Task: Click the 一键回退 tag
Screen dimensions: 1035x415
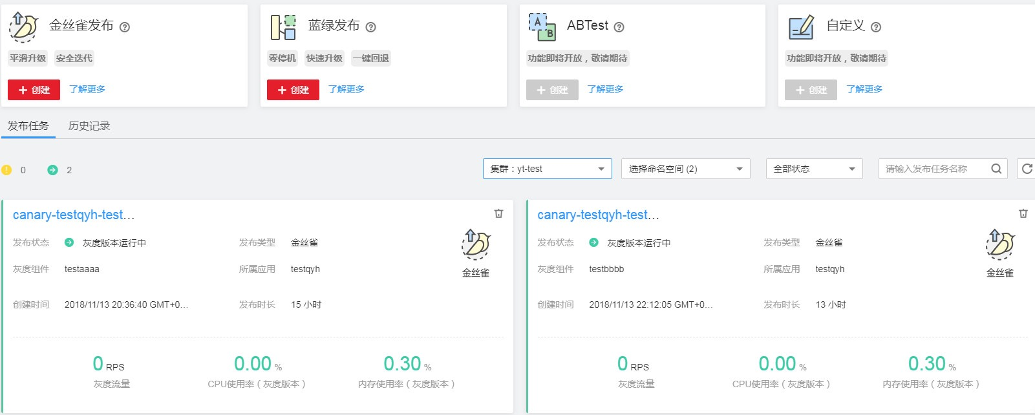Action: click(371, 58)
